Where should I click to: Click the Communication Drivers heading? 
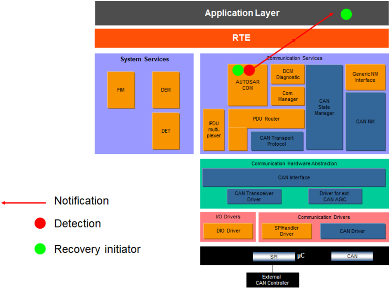(324, 217)
